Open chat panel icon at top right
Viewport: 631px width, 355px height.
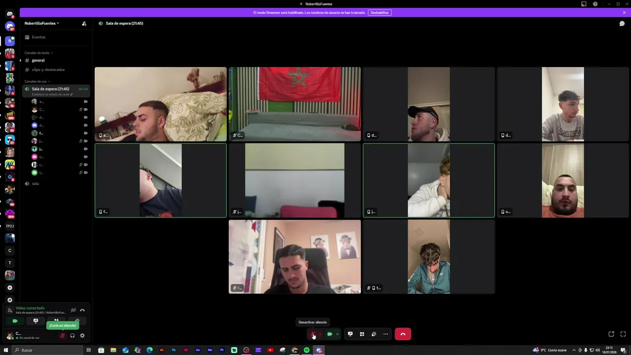622,23
